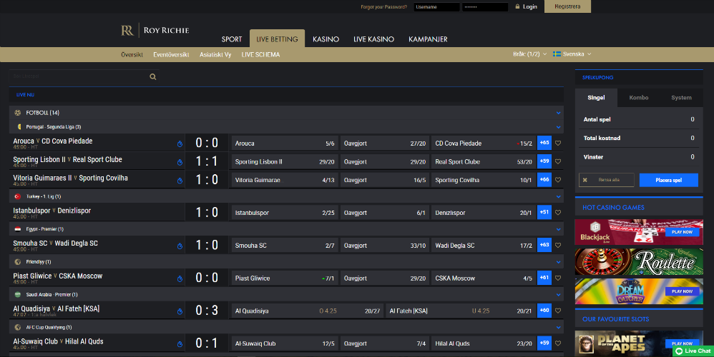Collapse the Friendlyy group
Screen dimensions: 714x357
[x=558, y=262]
